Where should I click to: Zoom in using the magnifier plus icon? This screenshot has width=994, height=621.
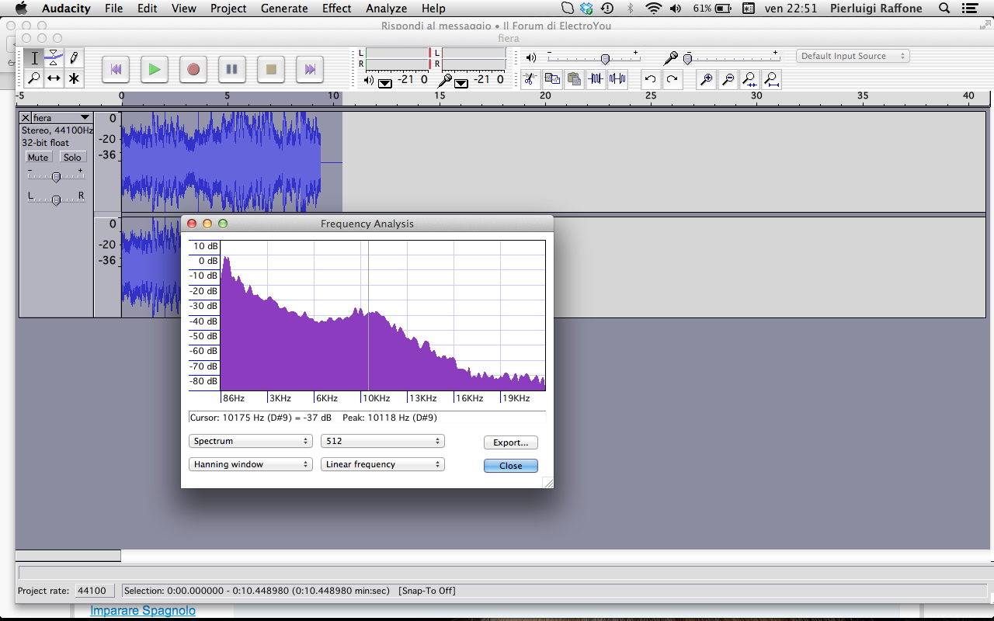(x=706, y=78)
